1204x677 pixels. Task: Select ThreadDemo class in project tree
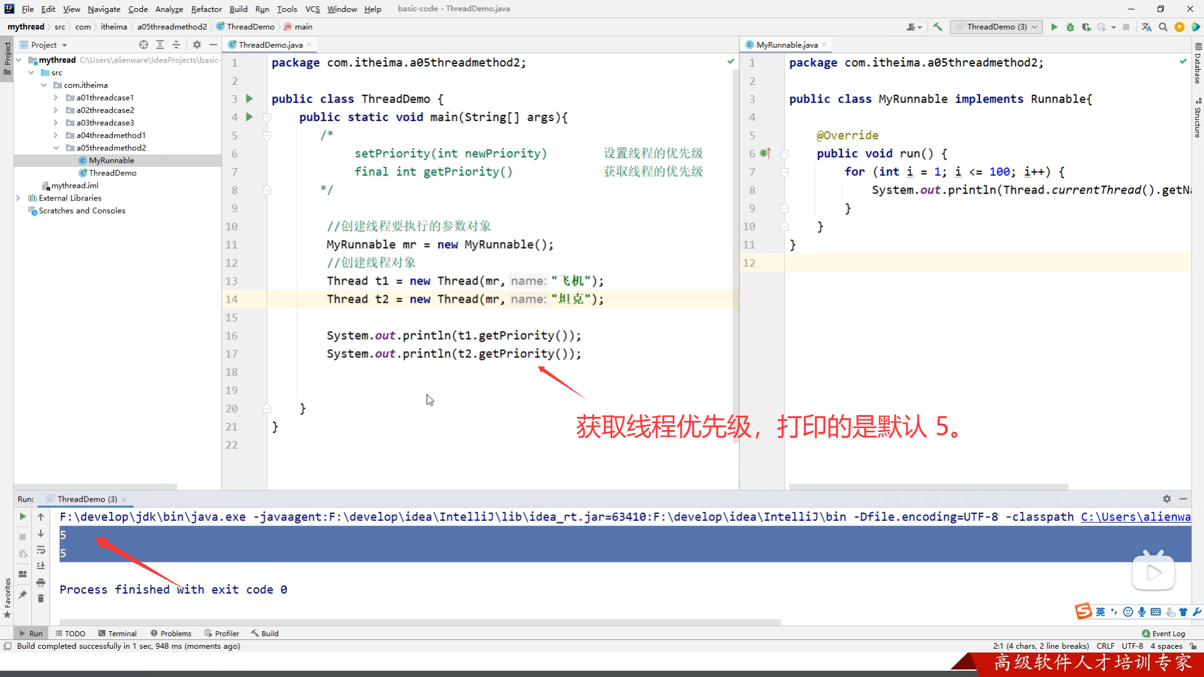click(x=112, y=173)
